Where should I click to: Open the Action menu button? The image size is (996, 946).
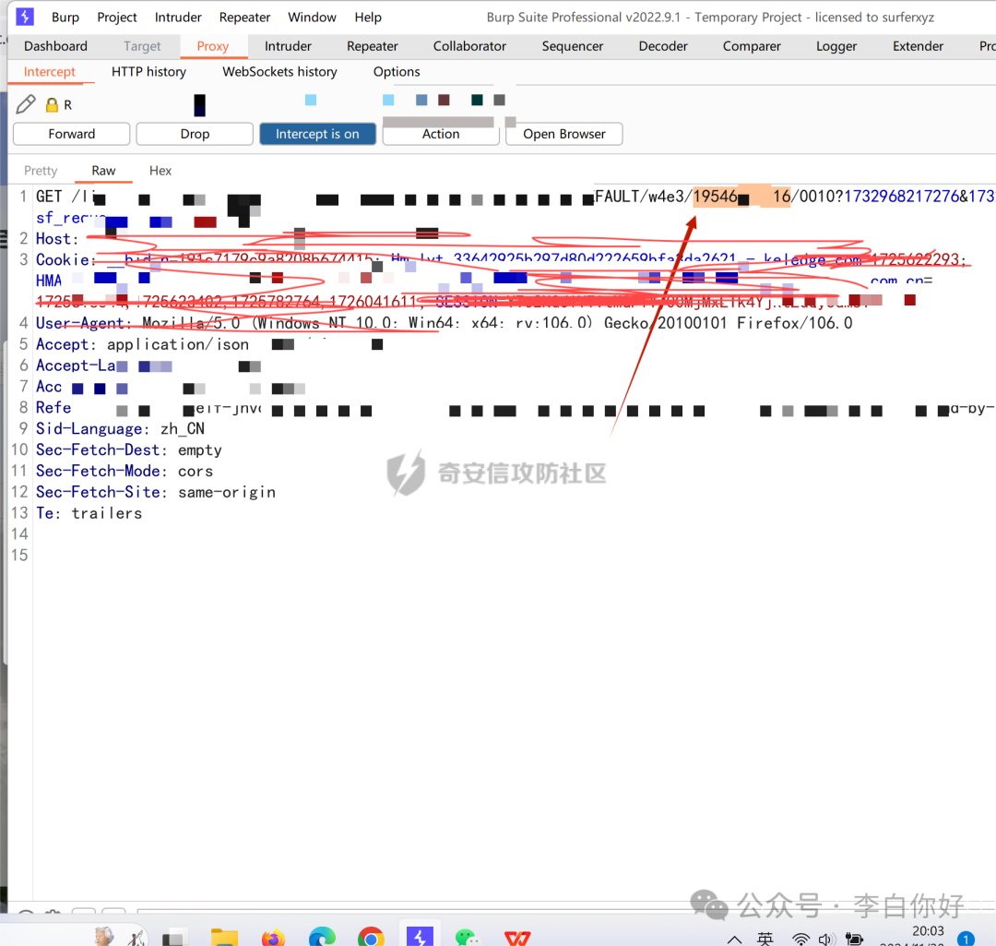(441, 134)
